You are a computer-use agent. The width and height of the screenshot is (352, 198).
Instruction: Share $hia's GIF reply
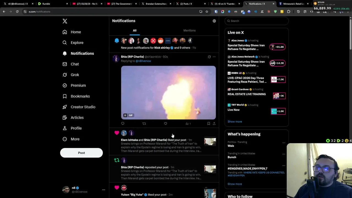[214, 124]
